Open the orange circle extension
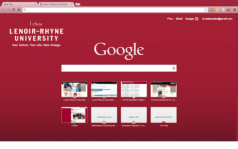Image resolution: width=238 pixels, height=149 pixels. tap(217, 10)
